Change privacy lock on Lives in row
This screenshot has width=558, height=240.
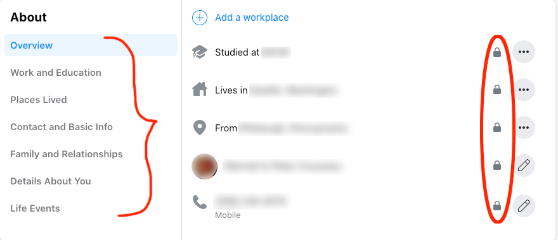pyautogui.click(x=497, y=90)
